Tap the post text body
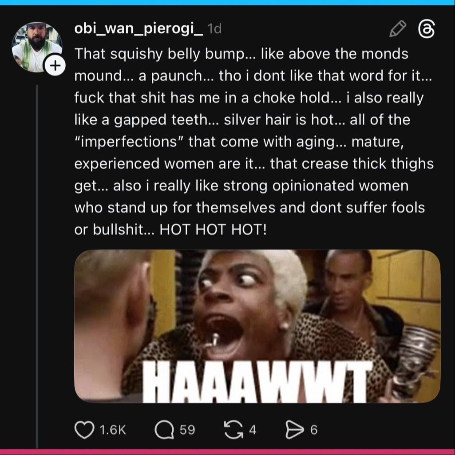 254,142
